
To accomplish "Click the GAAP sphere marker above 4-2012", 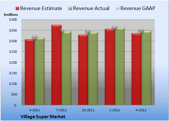I will tap(141, 31).
